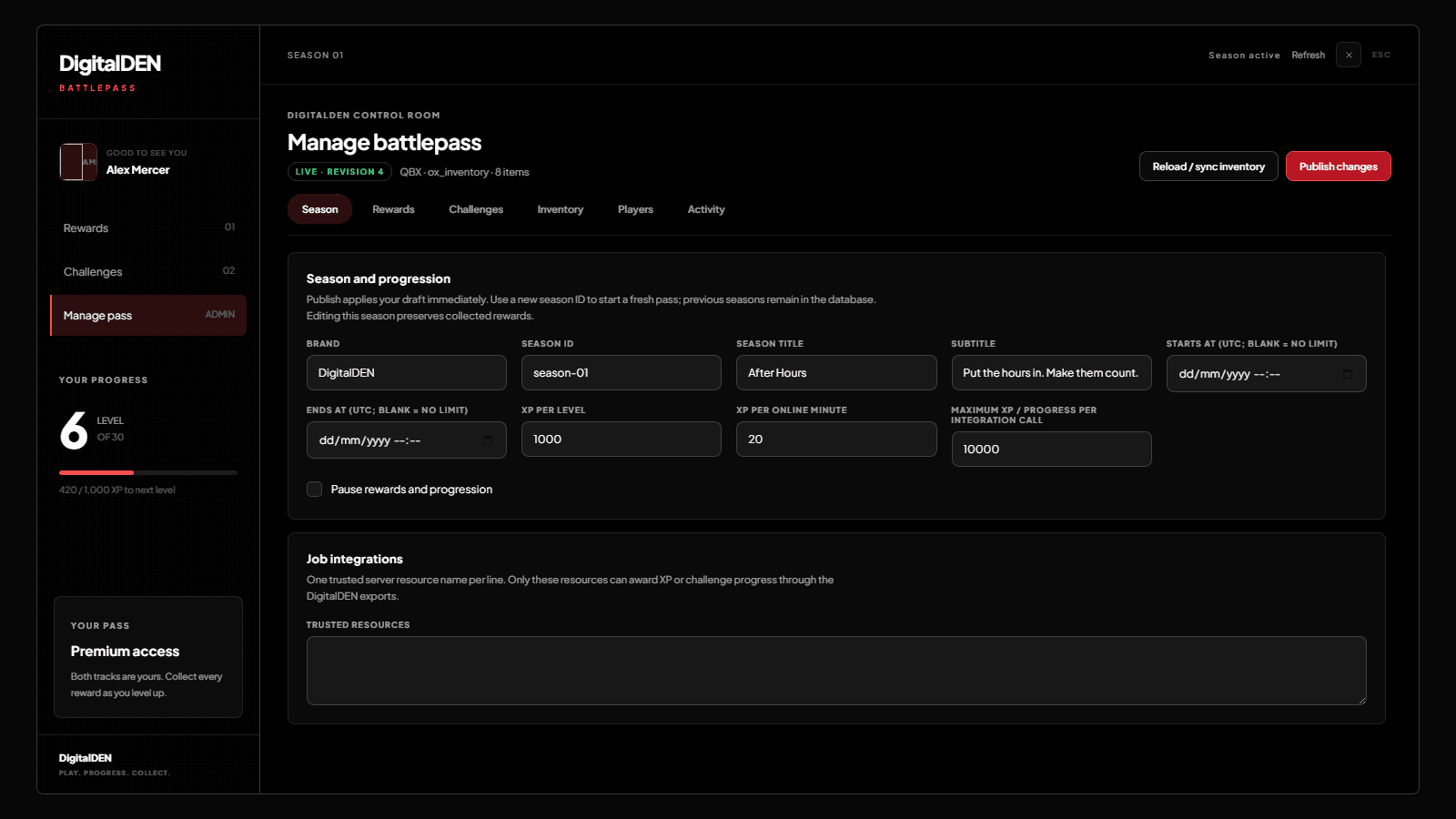Open Challenges in the left sidebar
The height and width of the screenshot is (819, 1456).
click(x=148, y=271)
